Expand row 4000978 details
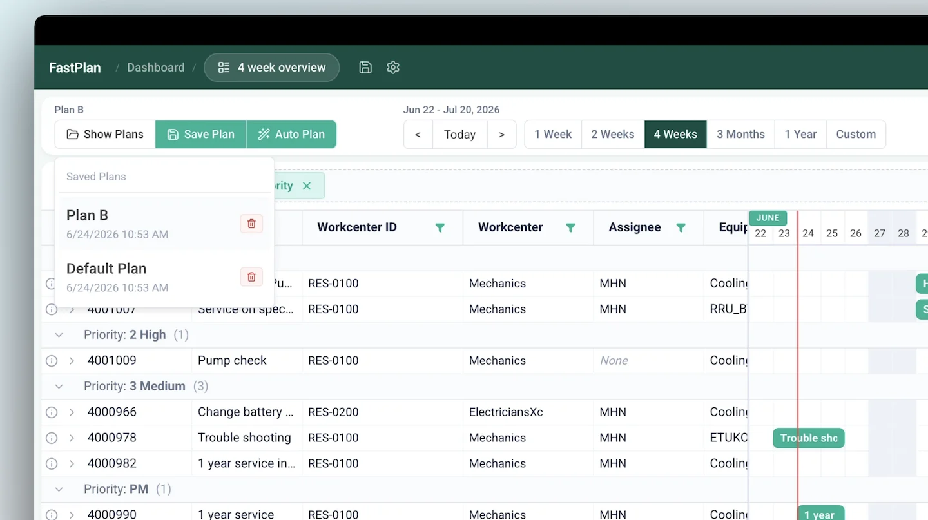928x520 pixels. pyautogui.click(x=72, y=438)
